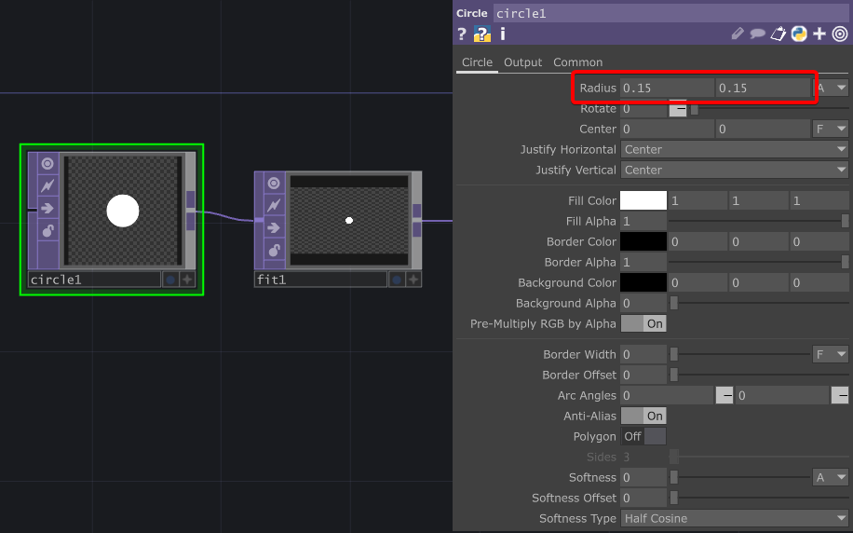Click blue dot flag on fit1 node

[397, 280]
